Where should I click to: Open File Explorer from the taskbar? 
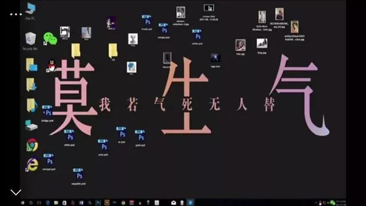56,203
